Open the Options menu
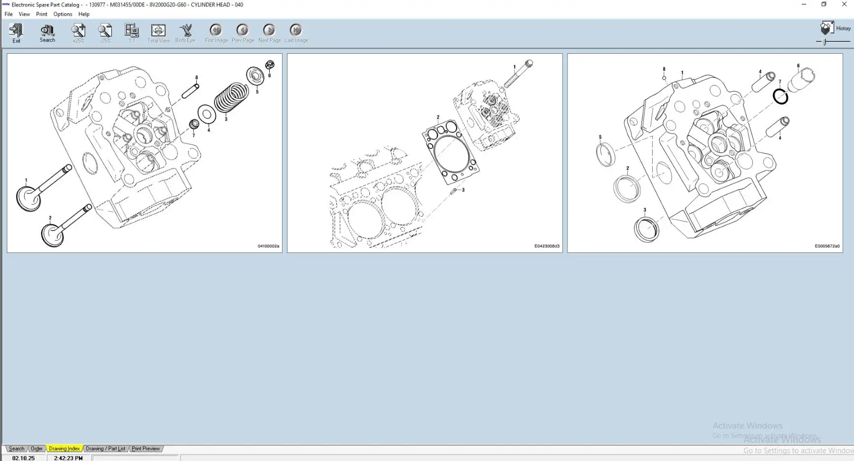 point(63,14)
